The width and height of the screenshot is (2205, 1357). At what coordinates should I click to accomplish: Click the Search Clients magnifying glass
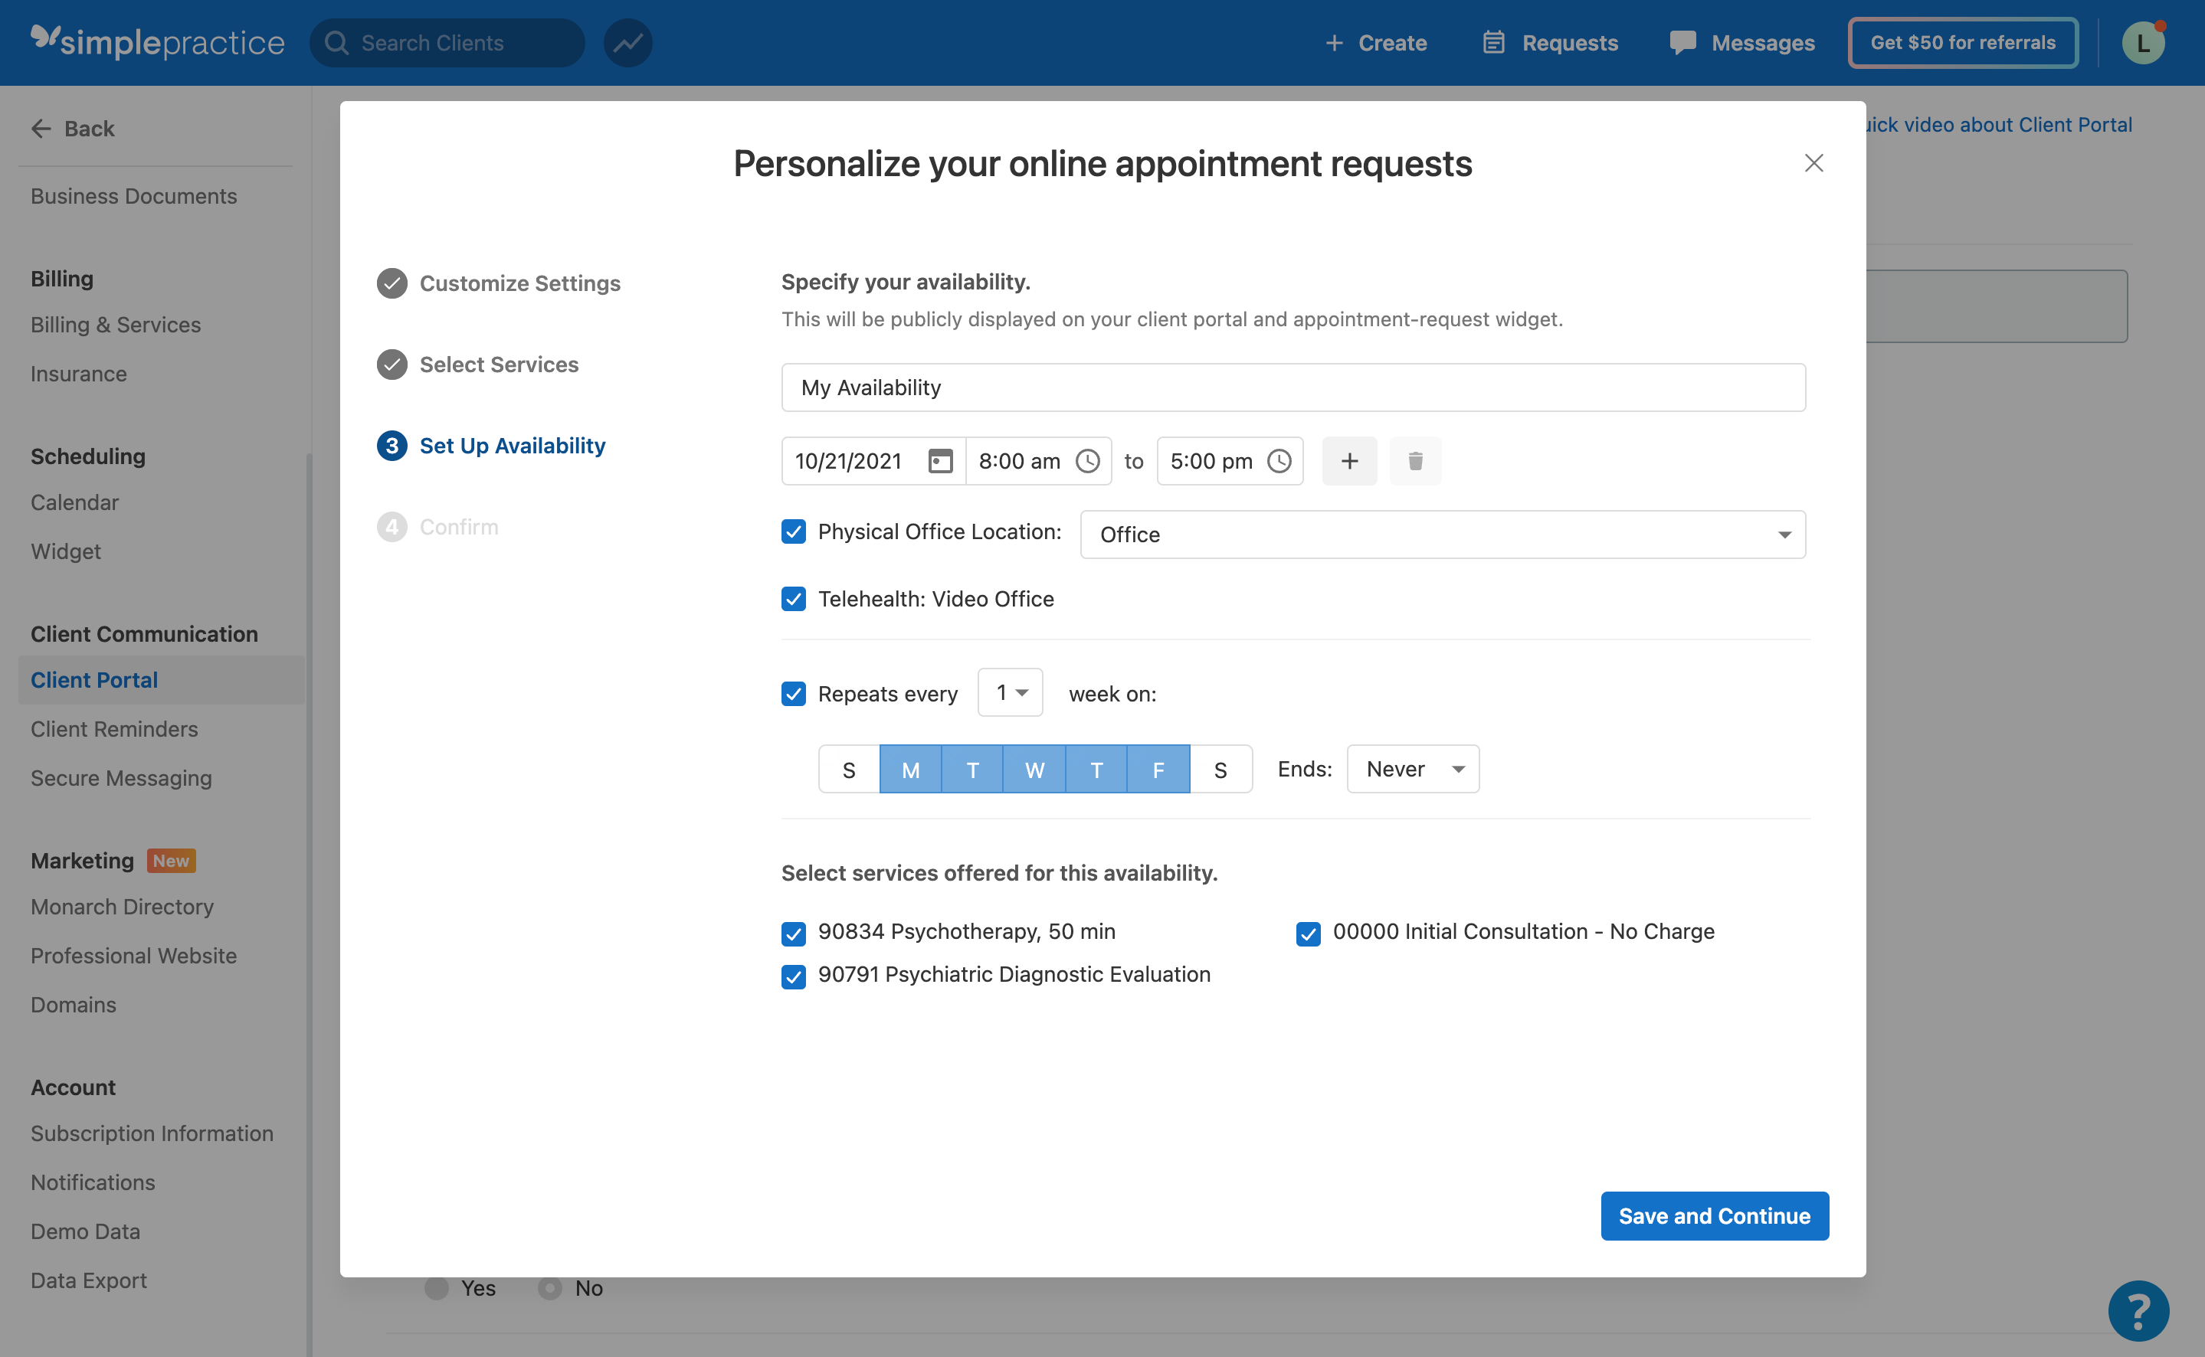[x=336, y=42]
